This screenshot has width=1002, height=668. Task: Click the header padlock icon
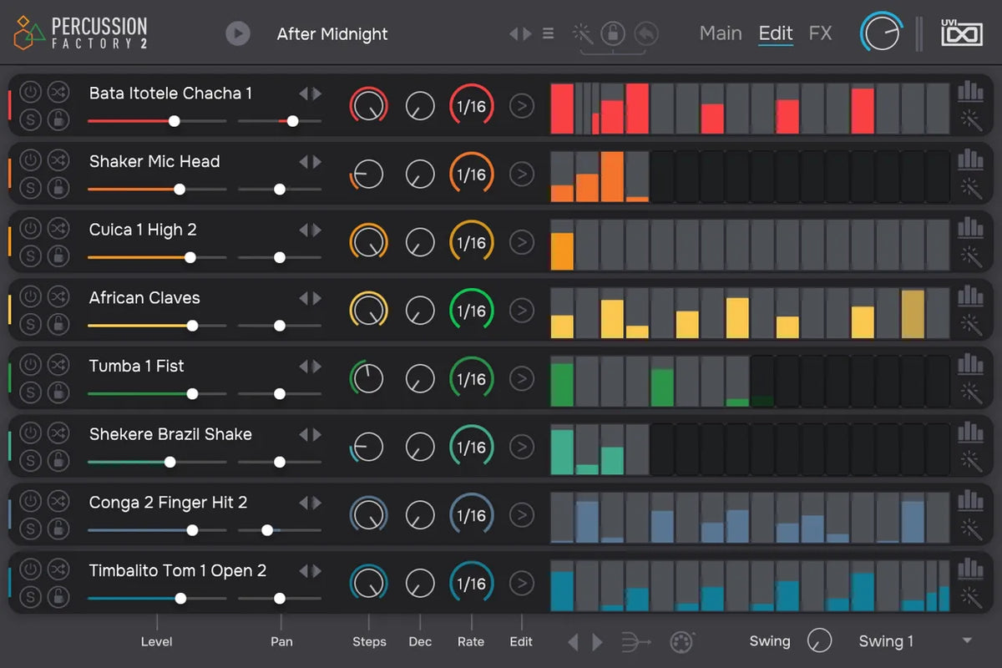613,33
